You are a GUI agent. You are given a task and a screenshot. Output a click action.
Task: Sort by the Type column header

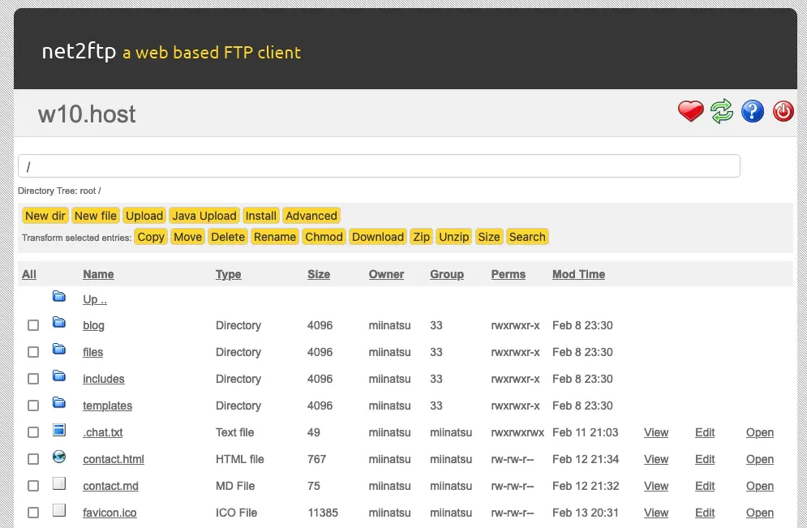(228, 274)
